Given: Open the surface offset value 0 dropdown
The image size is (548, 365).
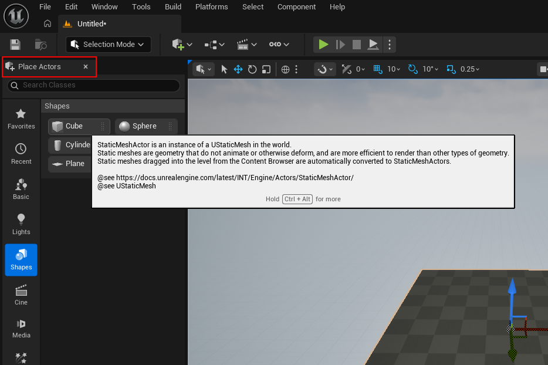Looking at the screenshot, I should pos(360,69).
